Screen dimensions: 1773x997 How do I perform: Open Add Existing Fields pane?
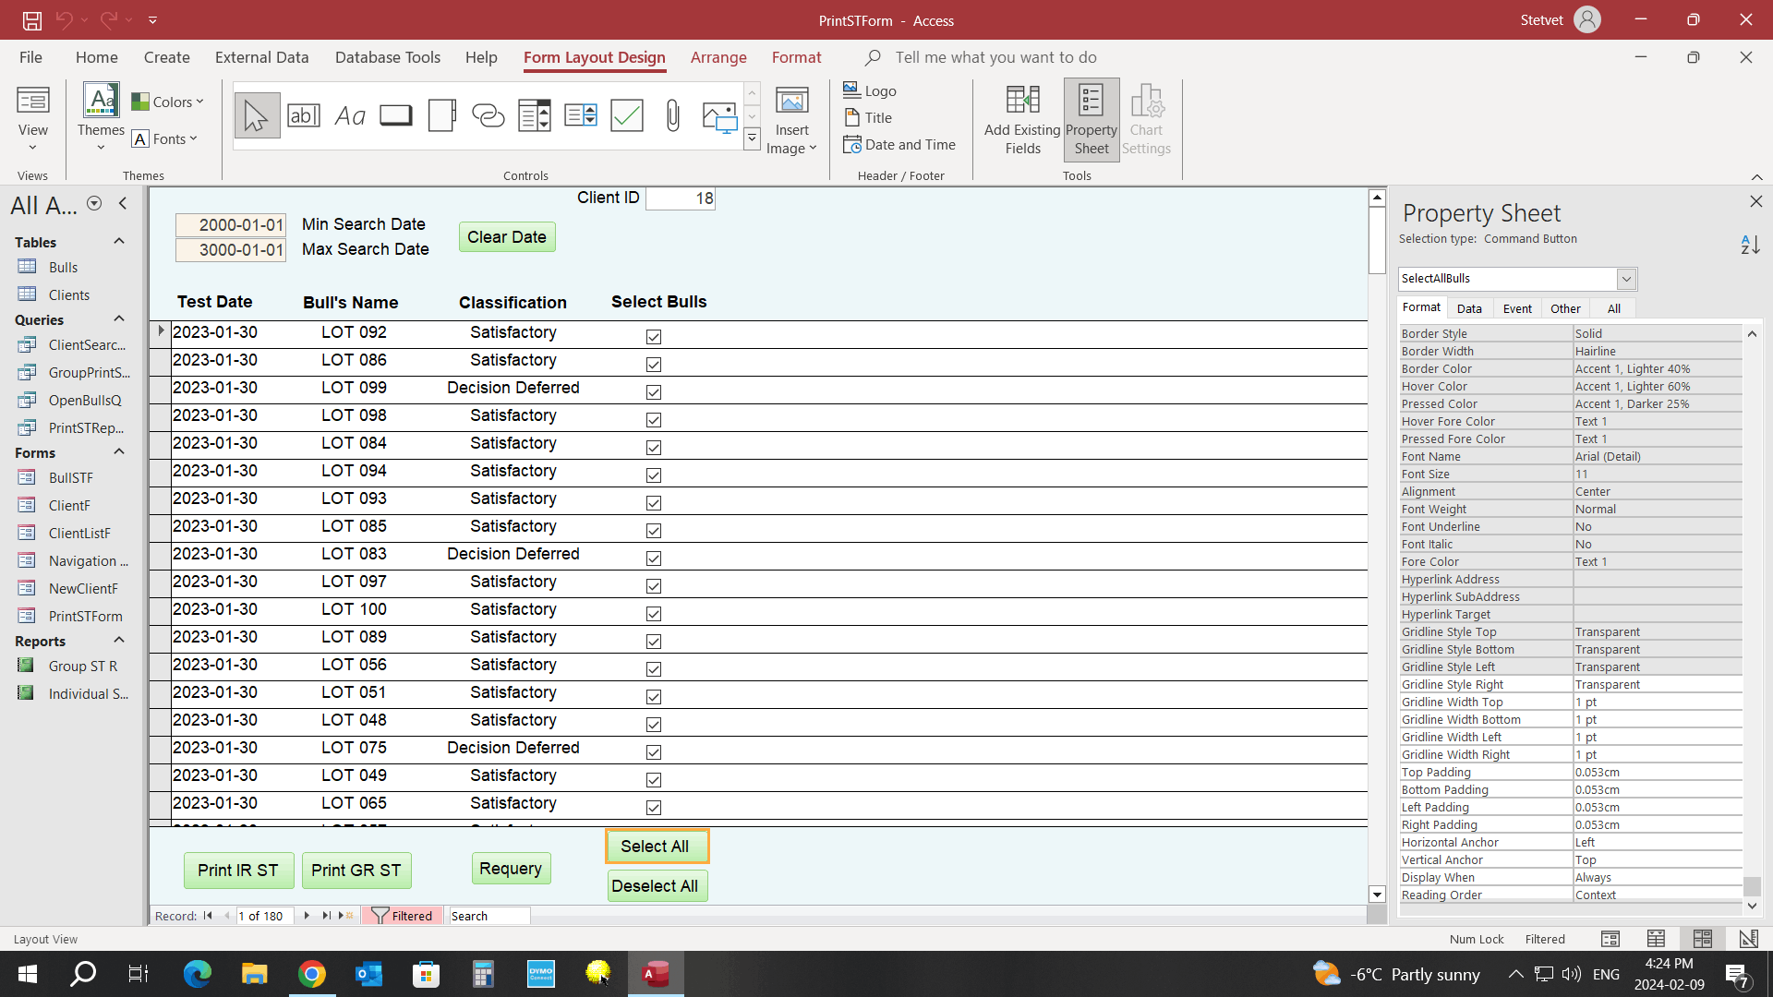point(1022,120)
